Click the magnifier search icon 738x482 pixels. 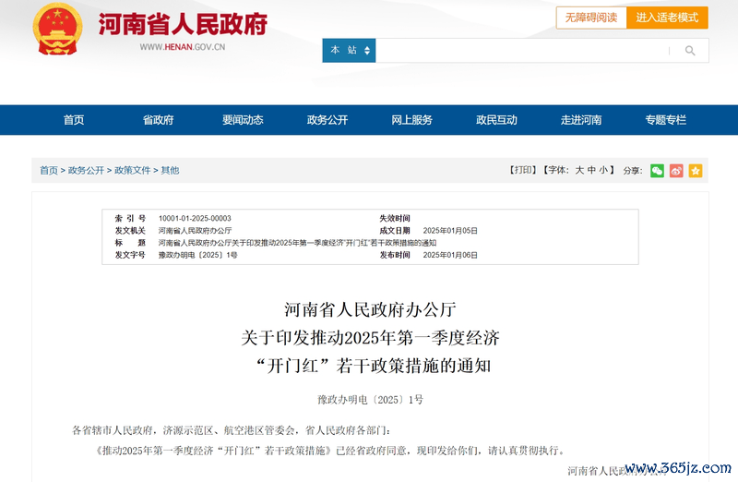(690, 51)
